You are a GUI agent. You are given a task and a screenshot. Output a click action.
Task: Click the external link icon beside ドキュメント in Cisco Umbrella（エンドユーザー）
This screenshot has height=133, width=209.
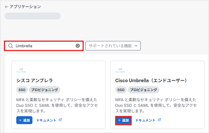(159, 120)
